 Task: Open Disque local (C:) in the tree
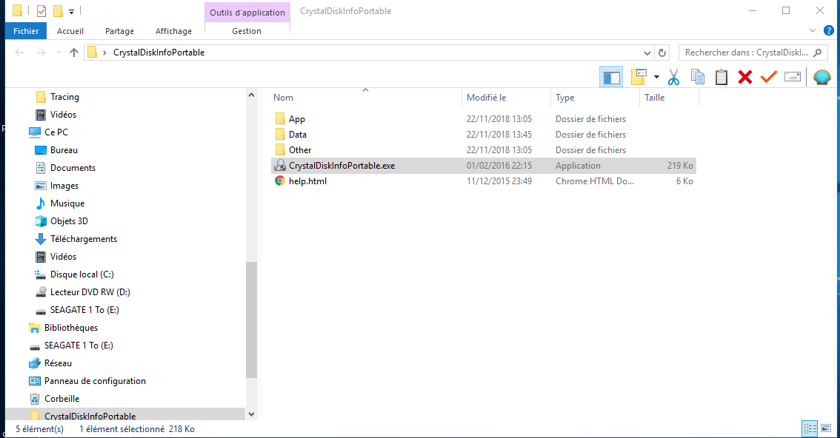click(81, 274)
